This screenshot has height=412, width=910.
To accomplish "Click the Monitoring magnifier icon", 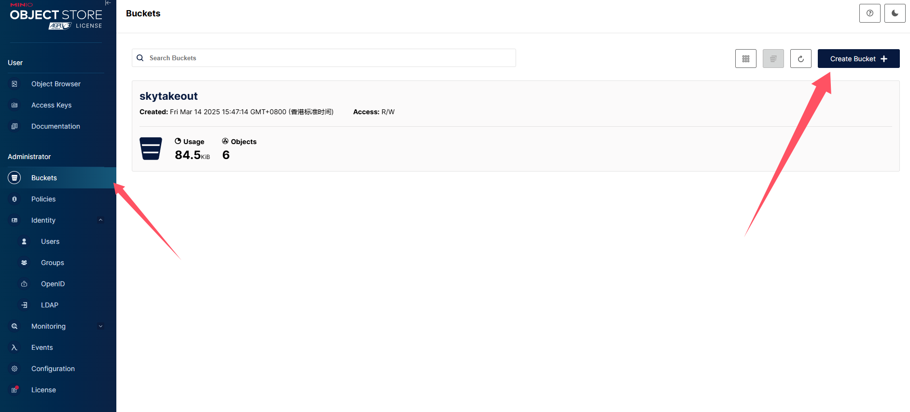I will [x=14, y=326].
